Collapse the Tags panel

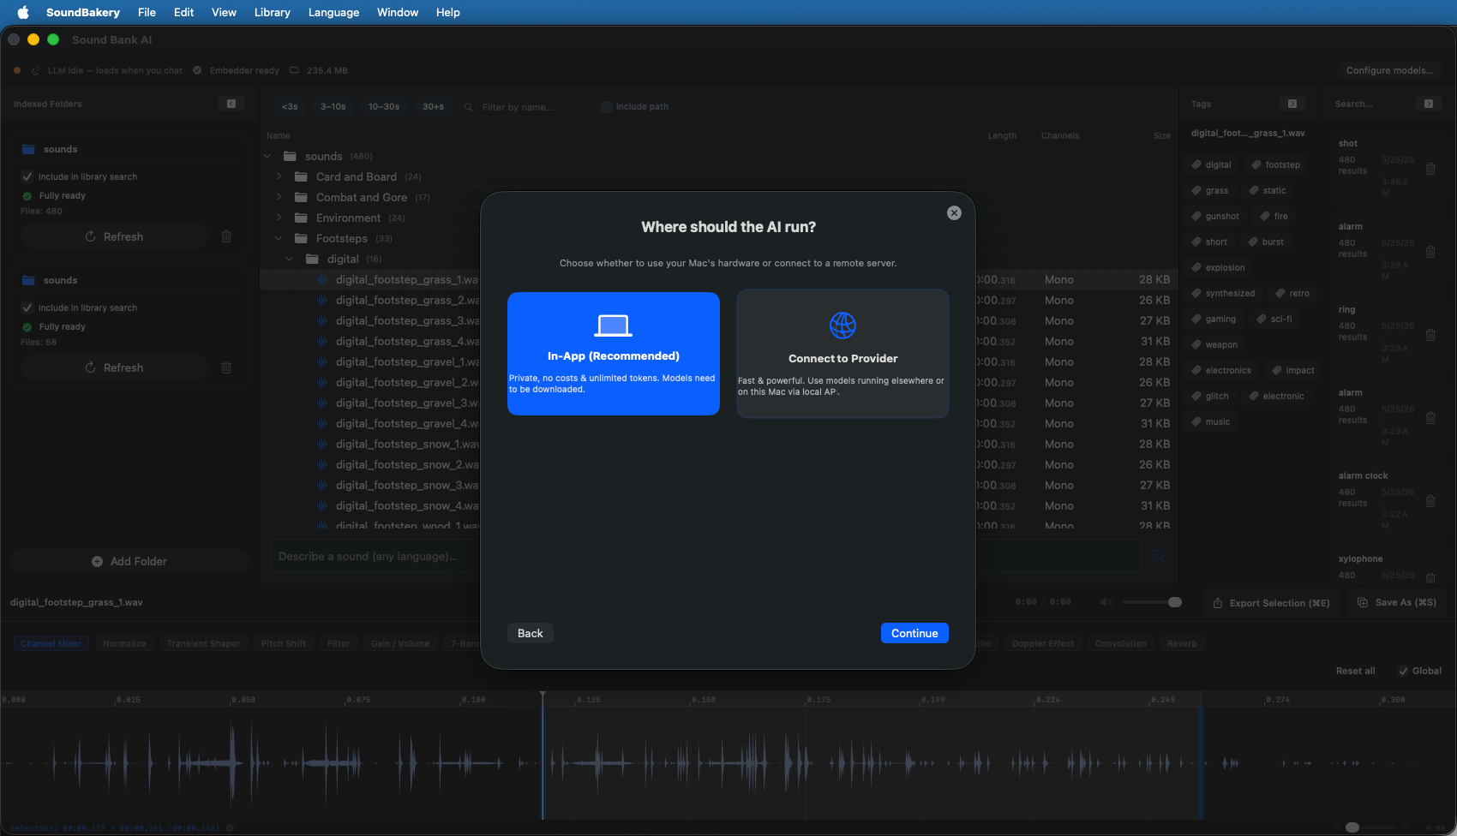[x=1292, y=104]
